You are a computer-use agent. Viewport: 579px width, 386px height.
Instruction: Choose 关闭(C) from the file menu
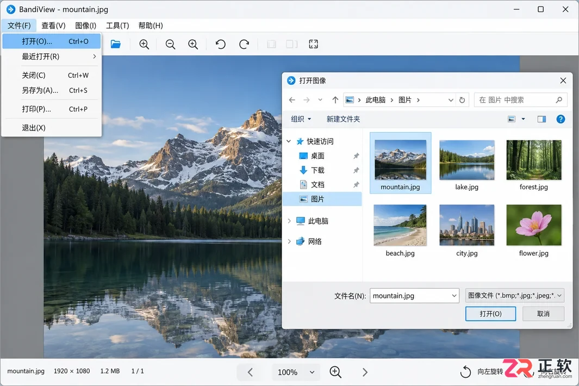pyautogui.click(x=51, y=76)
